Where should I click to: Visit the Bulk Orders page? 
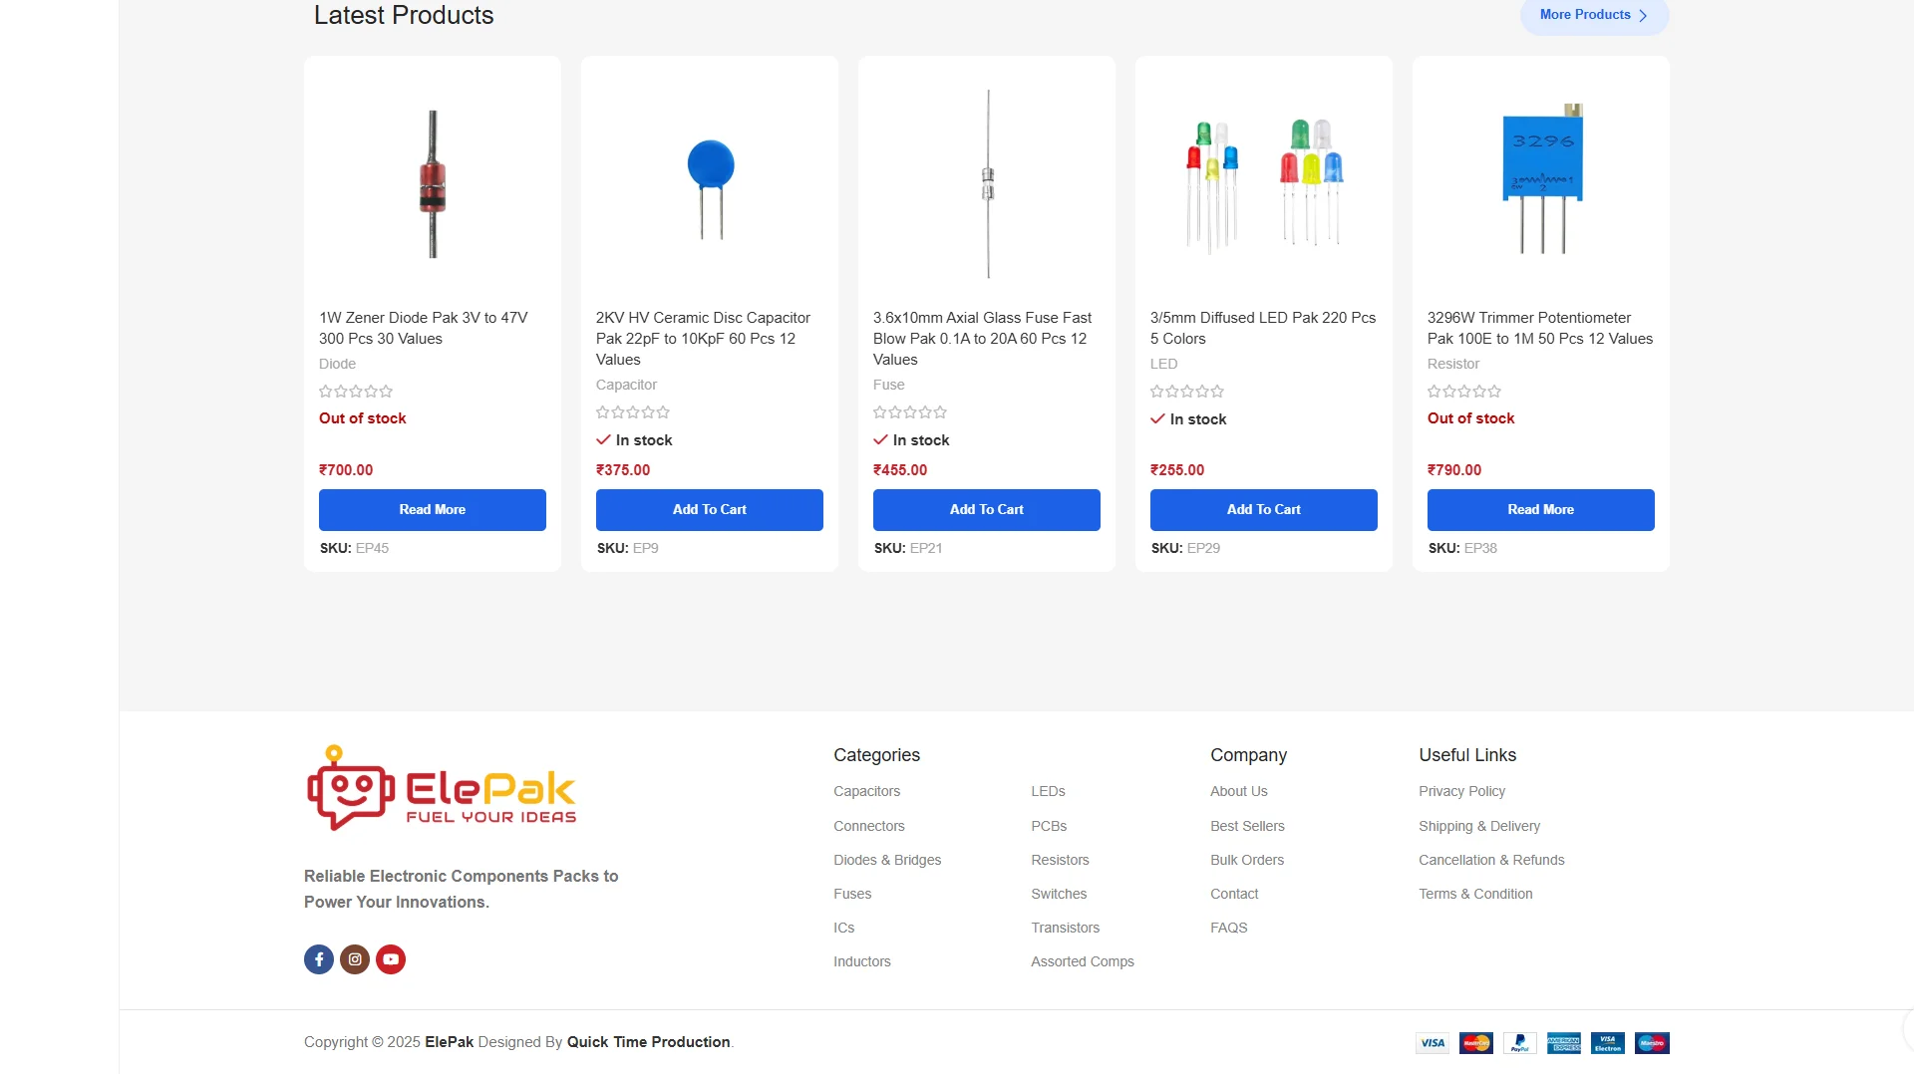1246,860
